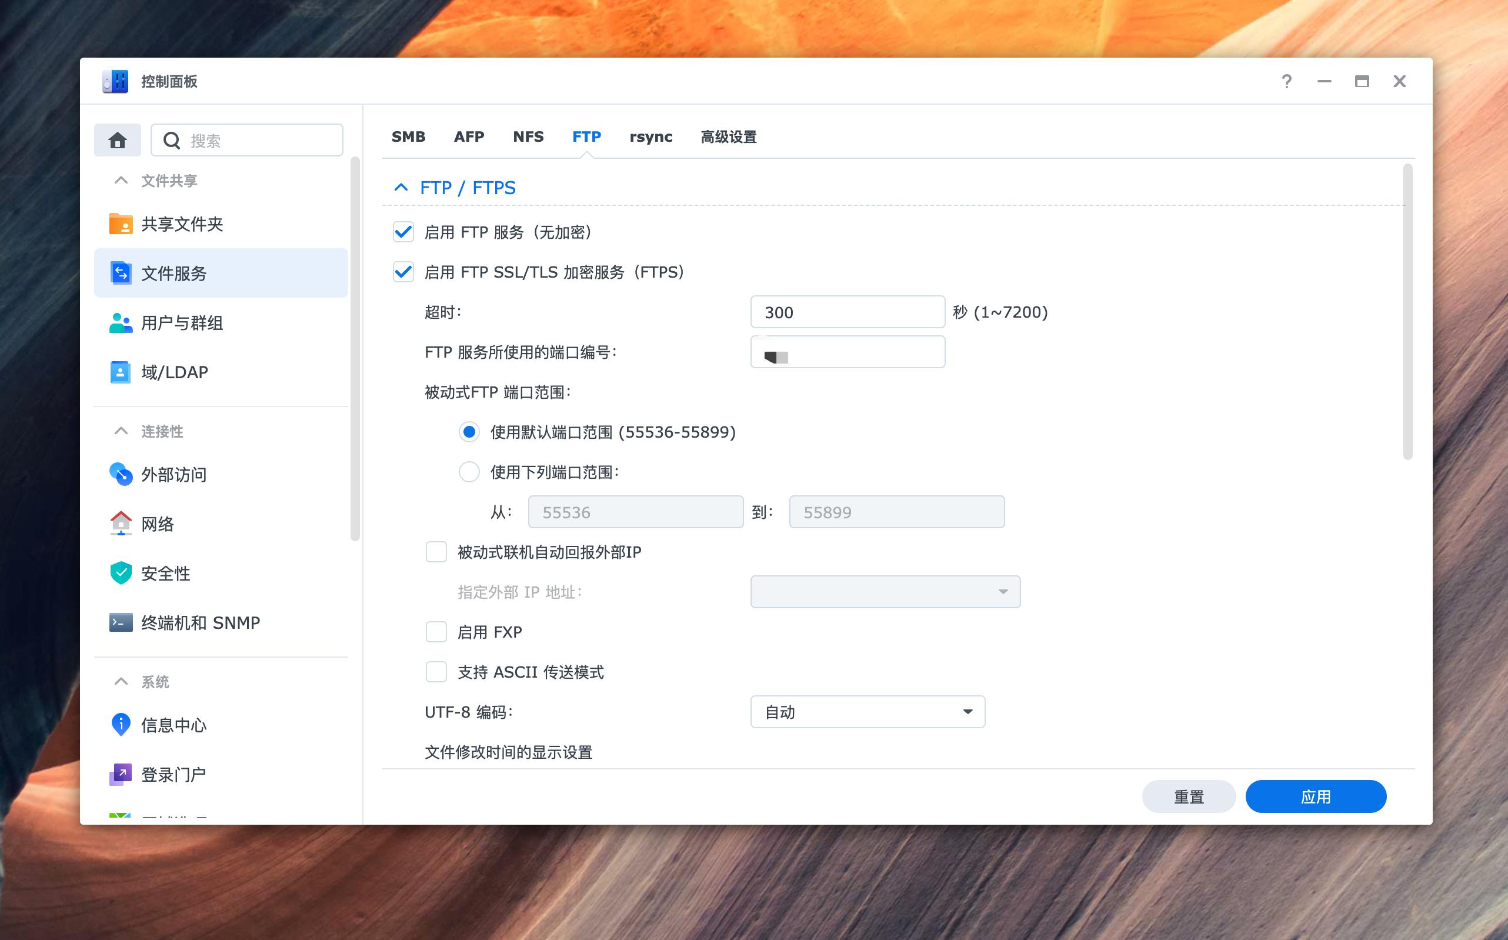Select the 文件服务 sidebar item
This screenshot has height=940, width=1508.
pos(174,274)
